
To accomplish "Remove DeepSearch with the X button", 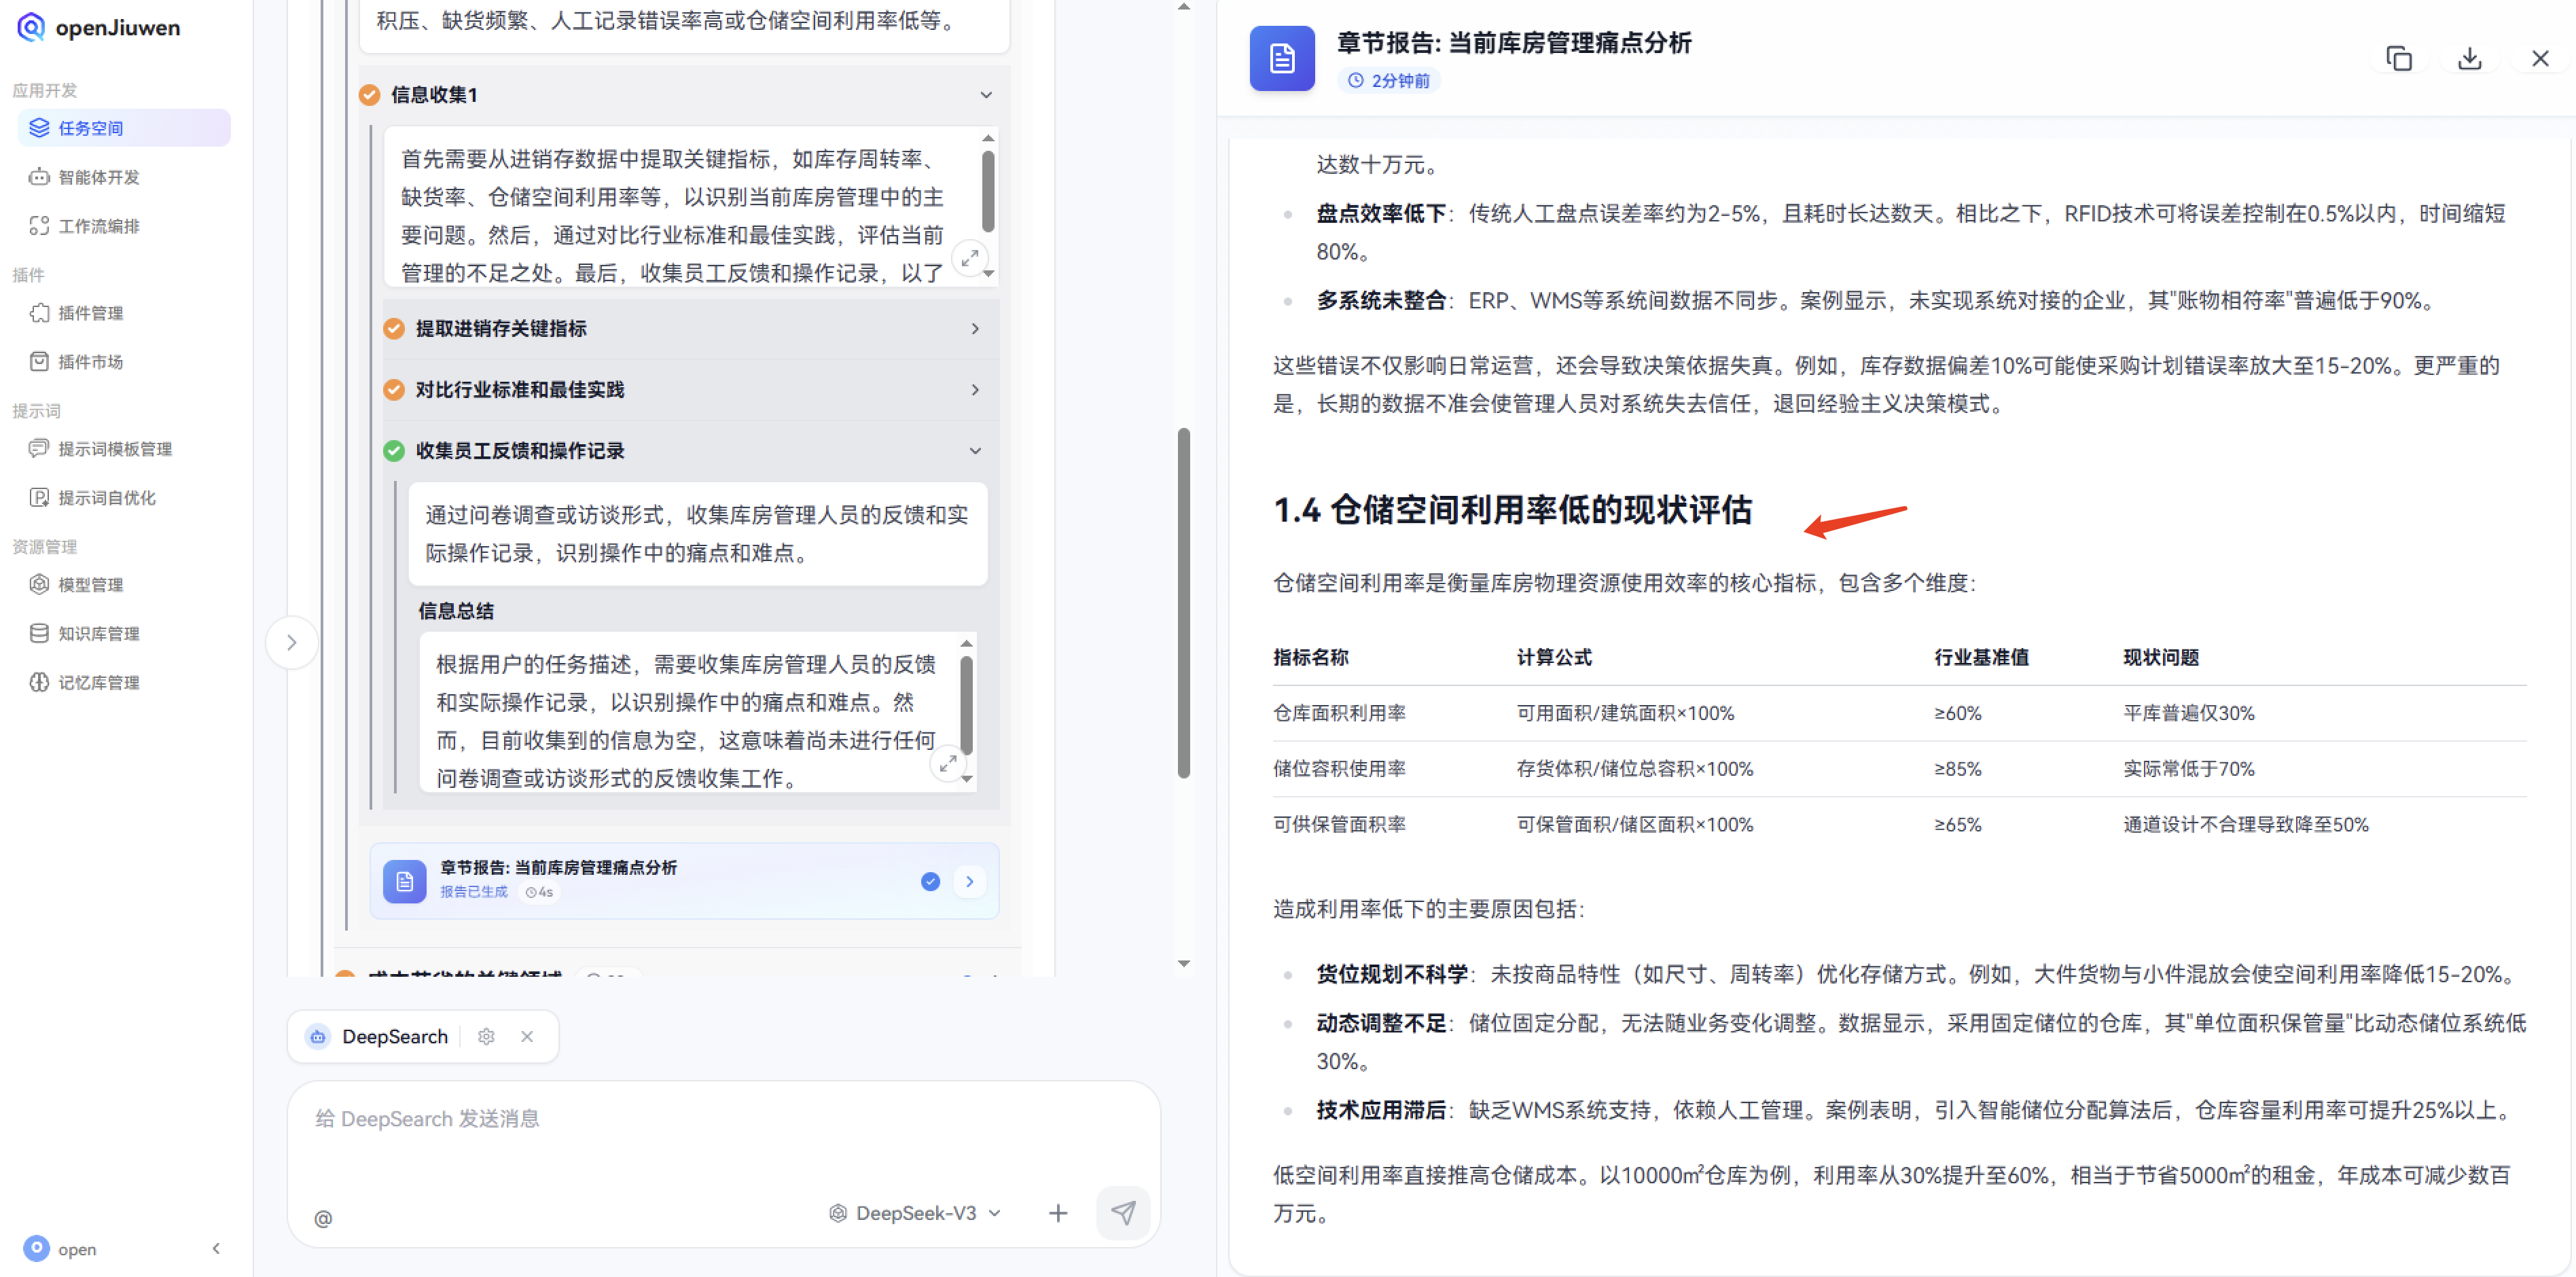I will coord(527,1037).
